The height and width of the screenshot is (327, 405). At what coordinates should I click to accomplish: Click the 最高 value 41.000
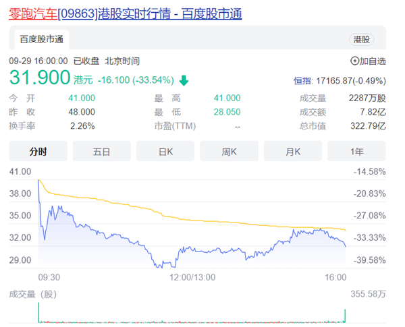point(227,98)
